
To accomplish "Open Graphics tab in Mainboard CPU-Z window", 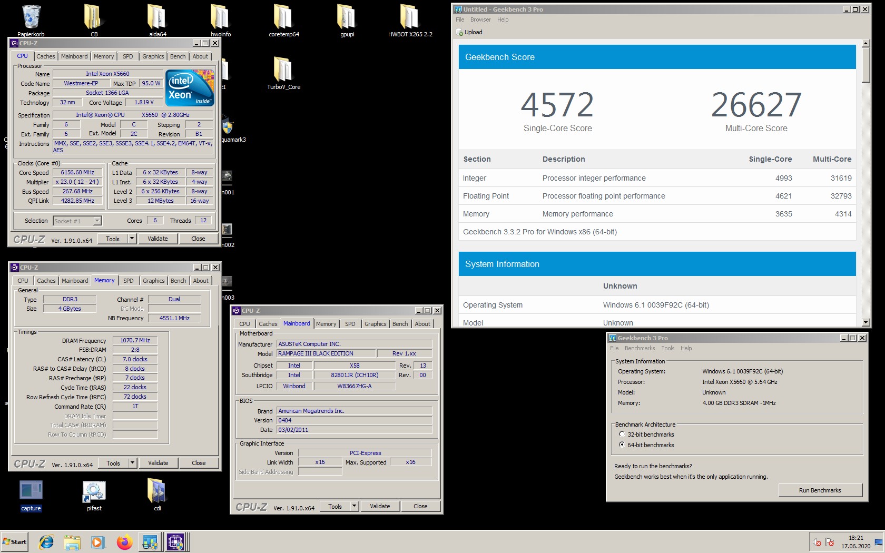I will tap(375, 324).
